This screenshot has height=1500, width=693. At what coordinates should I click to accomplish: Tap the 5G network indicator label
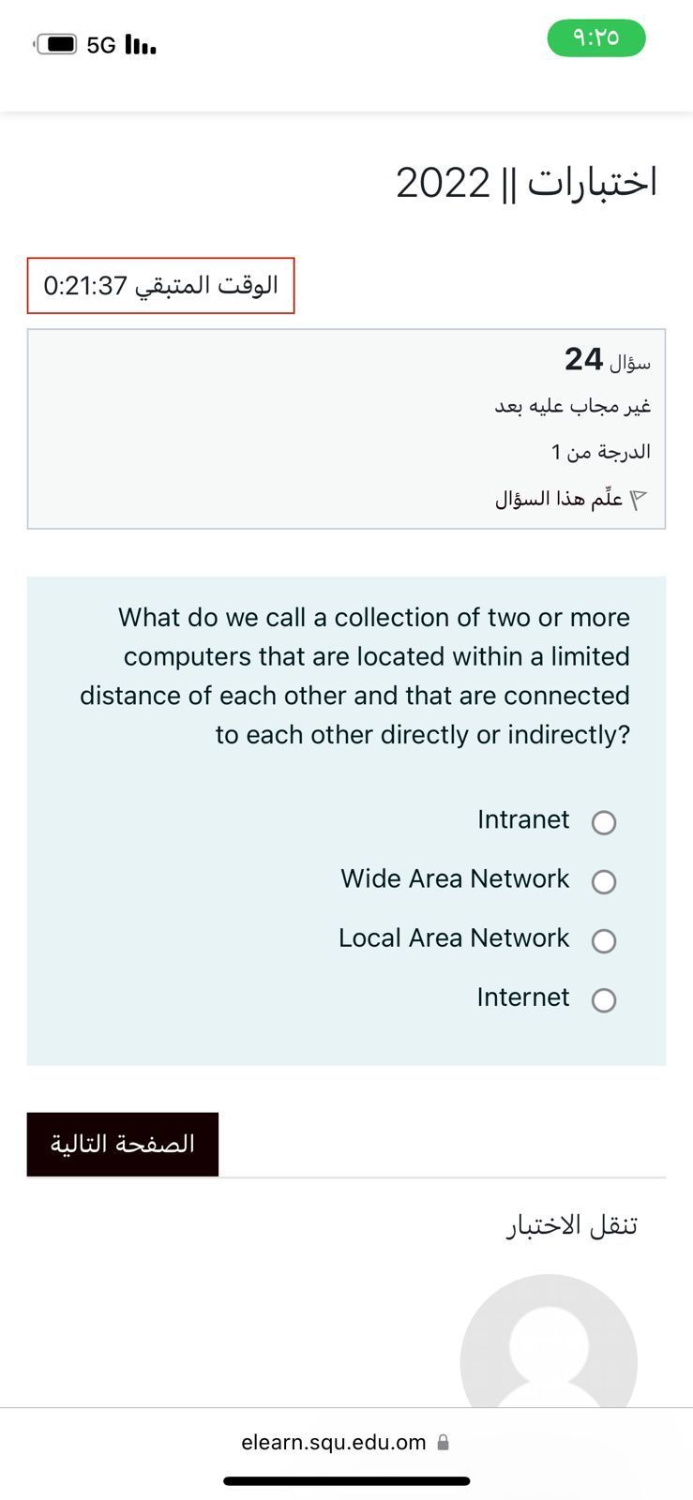101,45
